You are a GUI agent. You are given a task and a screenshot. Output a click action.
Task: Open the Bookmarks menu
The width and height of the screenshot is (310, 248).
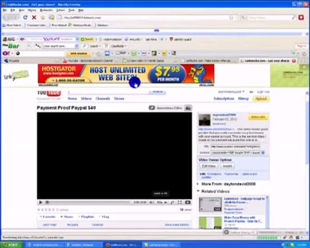coord(46,10)
